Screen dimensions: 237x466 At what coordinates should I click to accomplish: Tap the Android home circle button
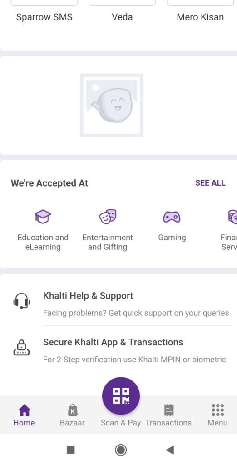point(121,450)
